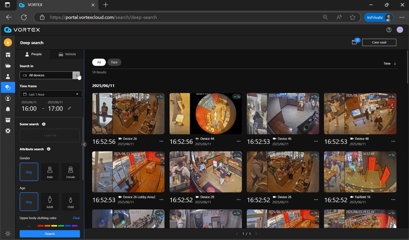Select Child age option
The height and width of the screenshot is (240, 409).
pyautogui.click(x=70, y=201)
